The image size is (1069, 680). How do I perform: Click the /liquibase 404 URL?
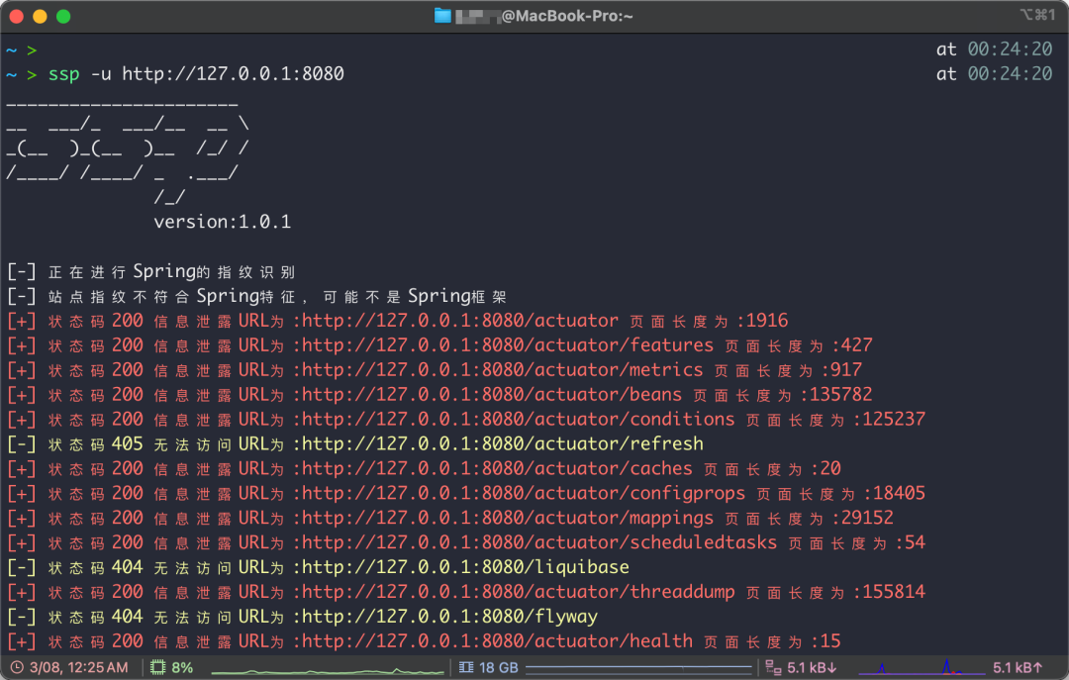[465, 567]
